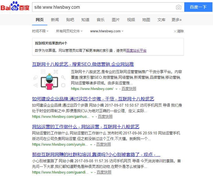Viewport: 213px width, 178px height.
Task: Open result 互联网十八般武艺 - 搜索SEO title
Action: pyautogui.click(x=83, y=64)
